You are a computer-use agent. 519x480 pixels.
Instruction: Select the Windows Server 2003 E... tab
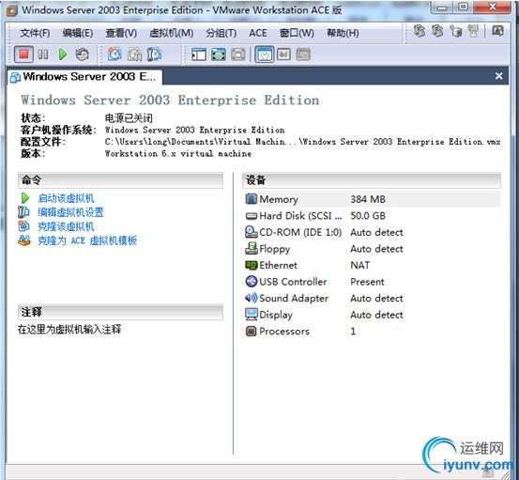[x=84, y=77]
